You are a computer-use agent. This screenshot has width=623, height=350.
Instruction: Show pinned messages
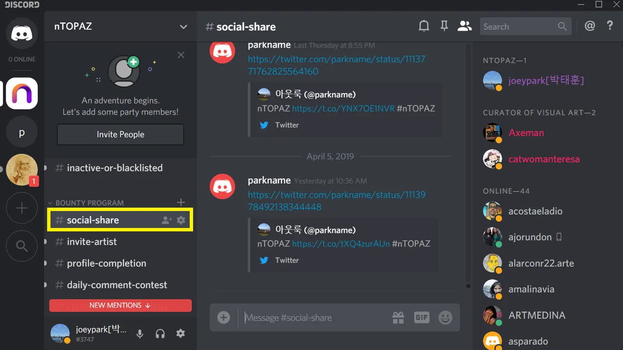pos(444,26)
